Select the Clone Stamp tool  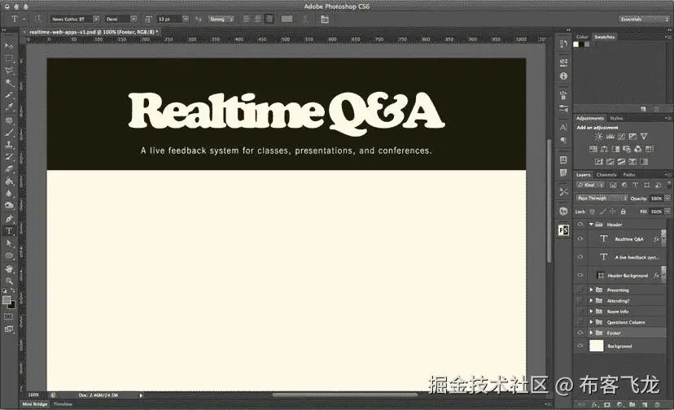coord(9,145)
